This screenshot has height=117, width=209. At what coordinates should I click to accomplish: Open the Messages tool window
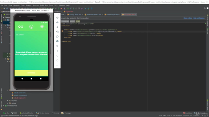coord(66,113)
